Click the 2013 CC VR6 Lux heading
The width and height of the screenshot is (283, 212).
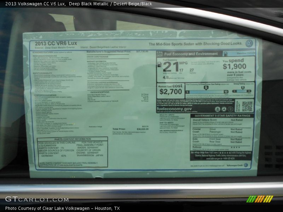pyautogui.click(x=56, y=43)
